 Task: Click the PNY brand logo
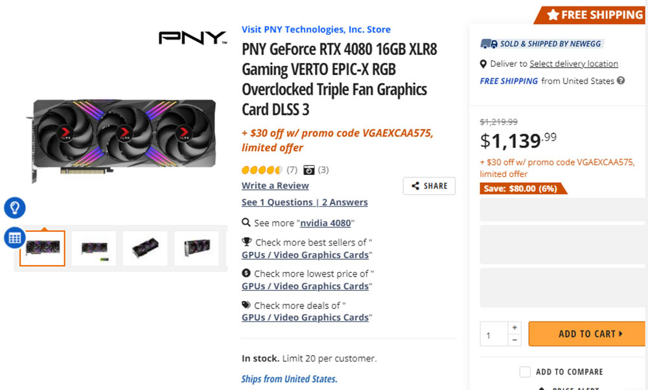pyautogui.click(x=193, y=38)
